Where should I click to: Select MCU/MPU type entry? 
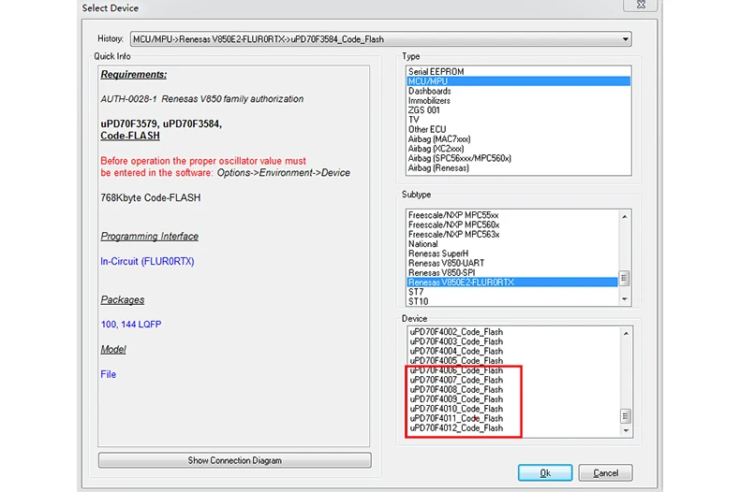tap(518, 81)
